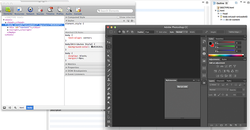Select the Eraser tool
Image resolution: width=250 pixels, height=130 pixels.
tap(109, 89)
